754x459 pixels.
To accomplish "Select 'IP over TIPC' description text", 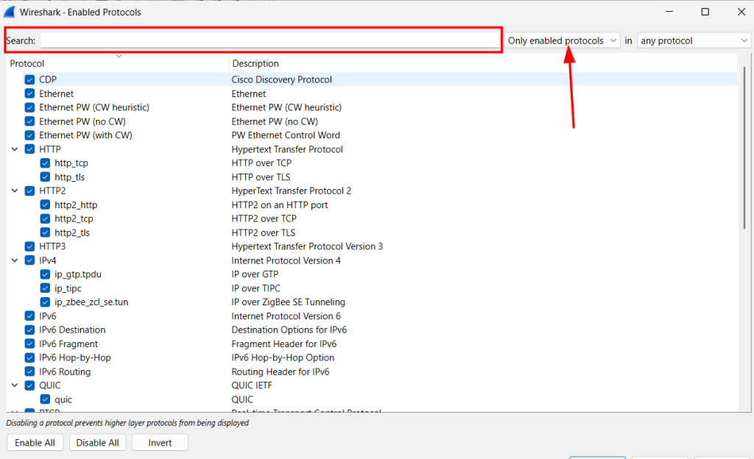I will (x=256, y=288).
